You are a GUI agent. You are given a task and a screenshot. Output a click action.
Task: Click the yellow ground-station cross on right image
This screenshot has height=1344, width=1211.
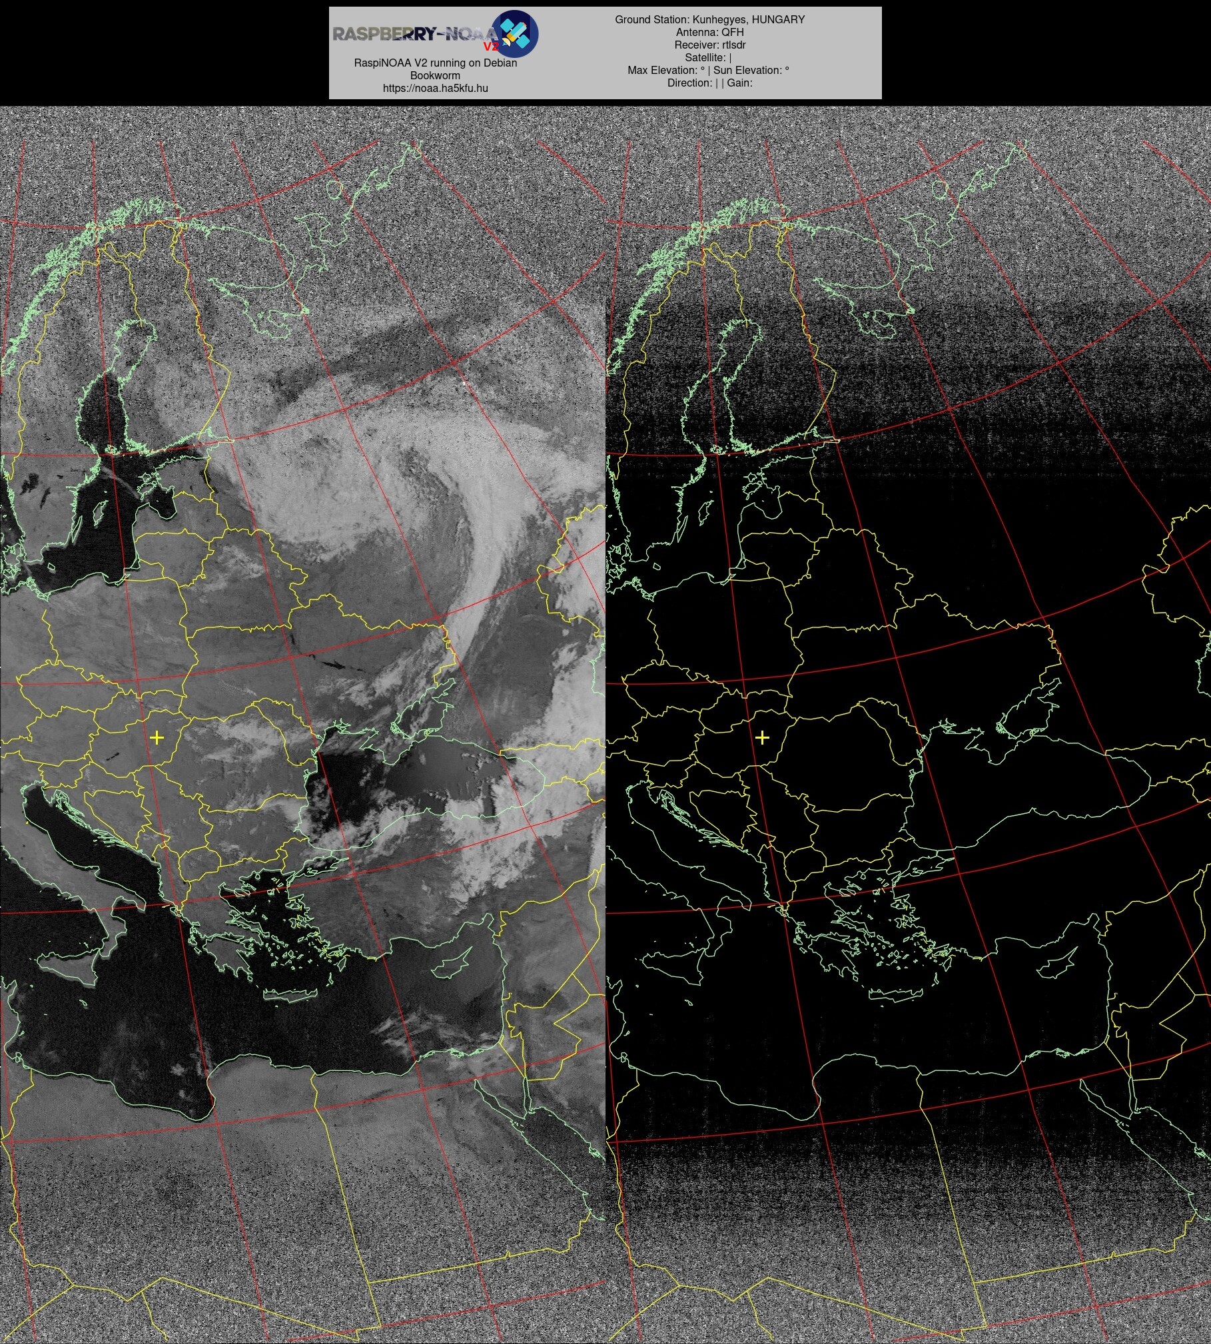(x=762, y=737)
